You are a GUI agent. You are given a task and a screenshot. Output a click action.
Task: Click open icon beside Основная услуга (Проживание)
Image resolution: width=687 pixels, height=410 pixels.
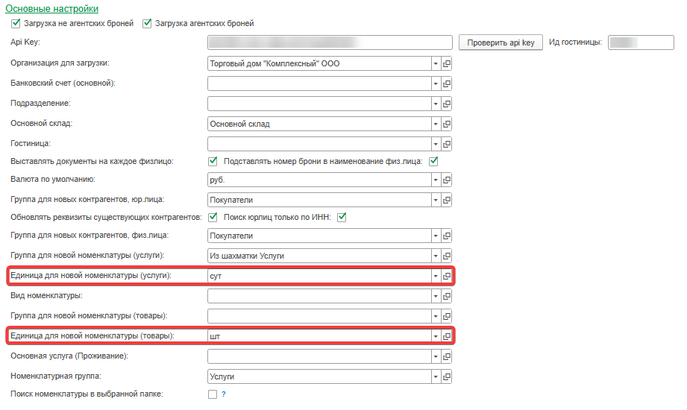click(x=448, y=357)
